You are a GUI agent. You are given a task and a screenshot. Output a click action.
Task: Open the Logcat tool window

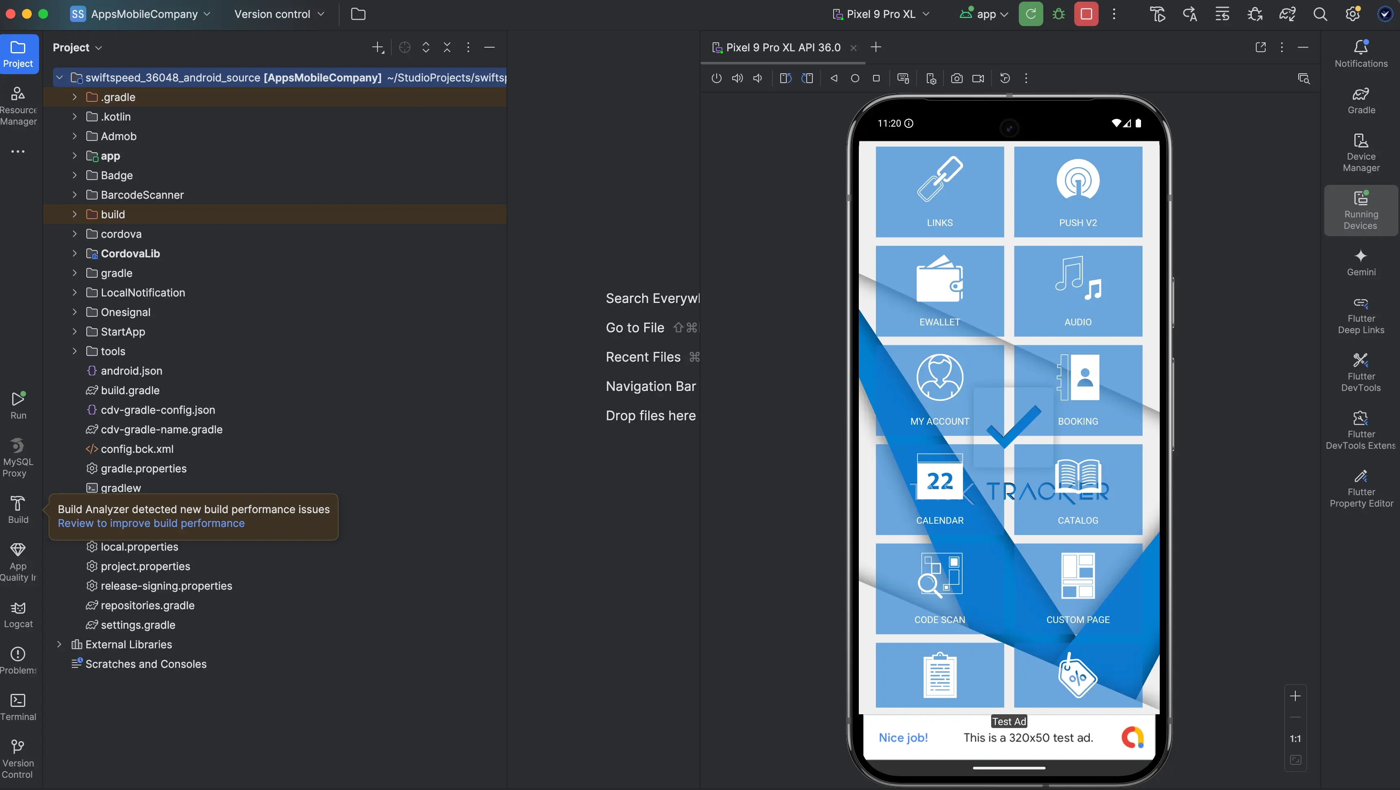pyautogui.click(x=18, y=614)
